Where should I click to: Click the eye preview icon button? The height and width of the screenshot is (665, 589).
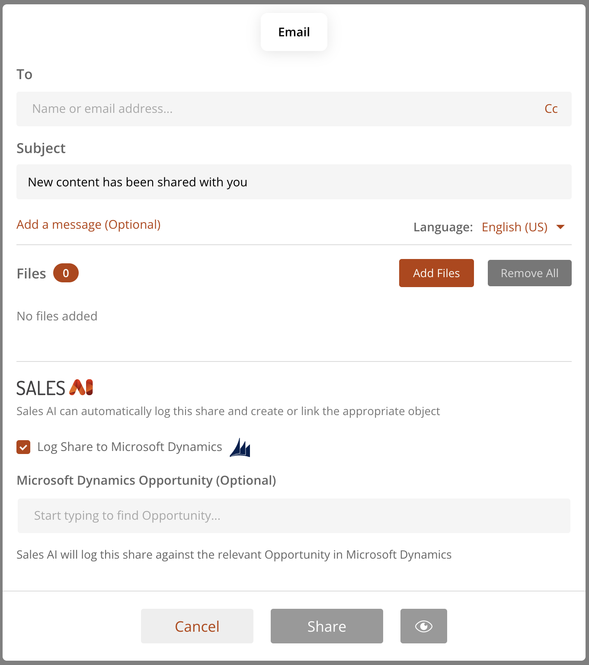click(423, 626)
